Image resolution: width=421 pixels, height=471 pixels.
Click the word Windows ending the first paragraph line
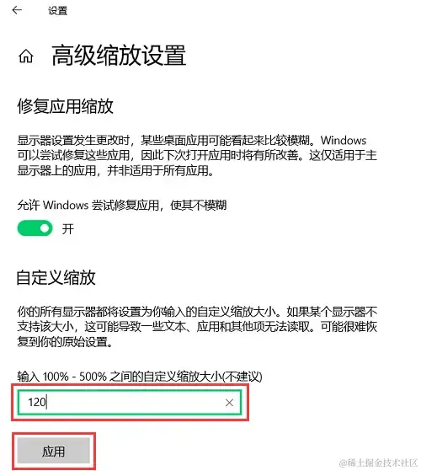coord(344,141)
